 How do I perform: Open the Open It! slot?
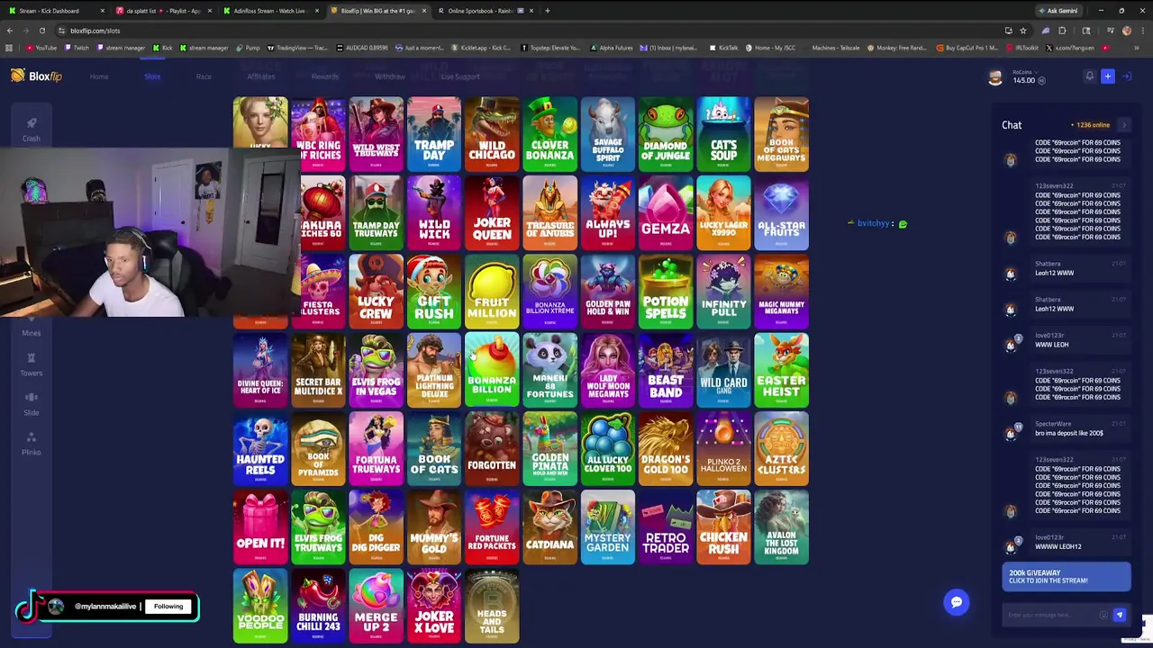260,527
